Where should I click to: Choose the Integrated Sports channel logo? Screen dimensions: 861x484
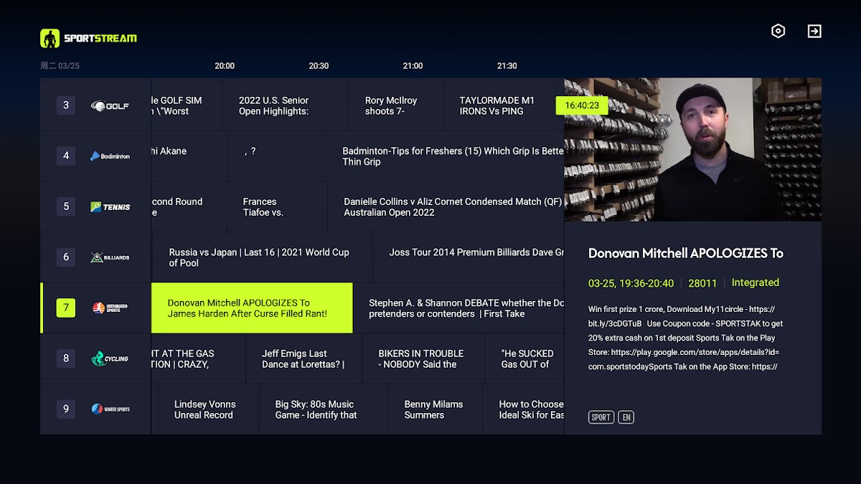click(110, 308)
